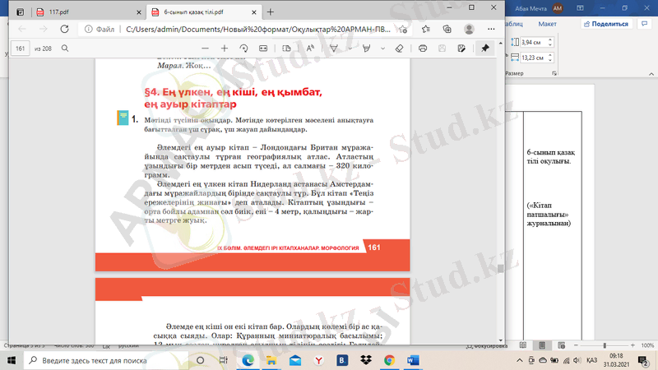Click the PDF zoom out minus icon
This screenshot has width=658, height=370.
[x=205, y=49]
